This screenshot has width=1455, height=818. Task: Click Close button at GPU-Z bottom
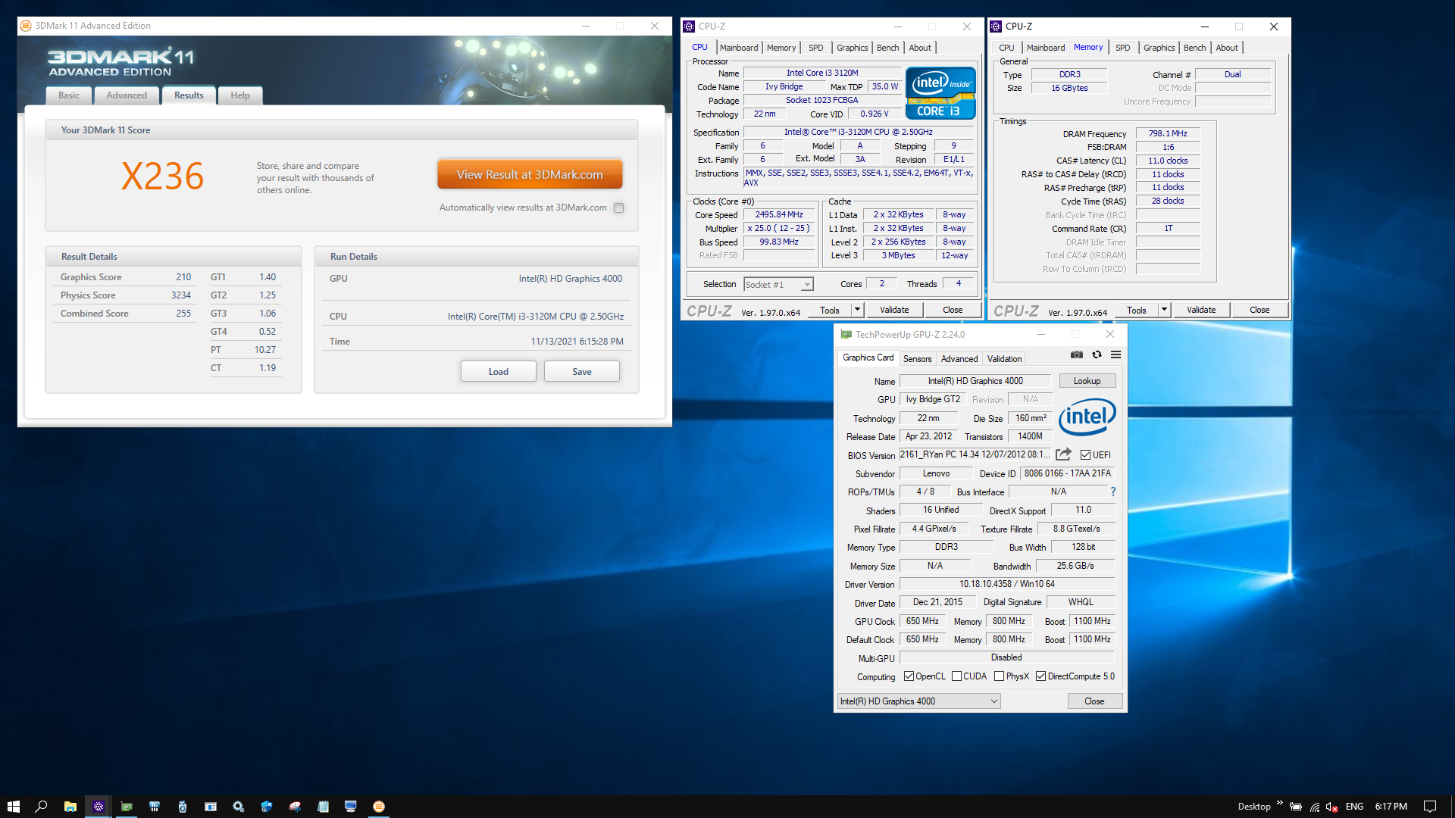point(1094,701)
